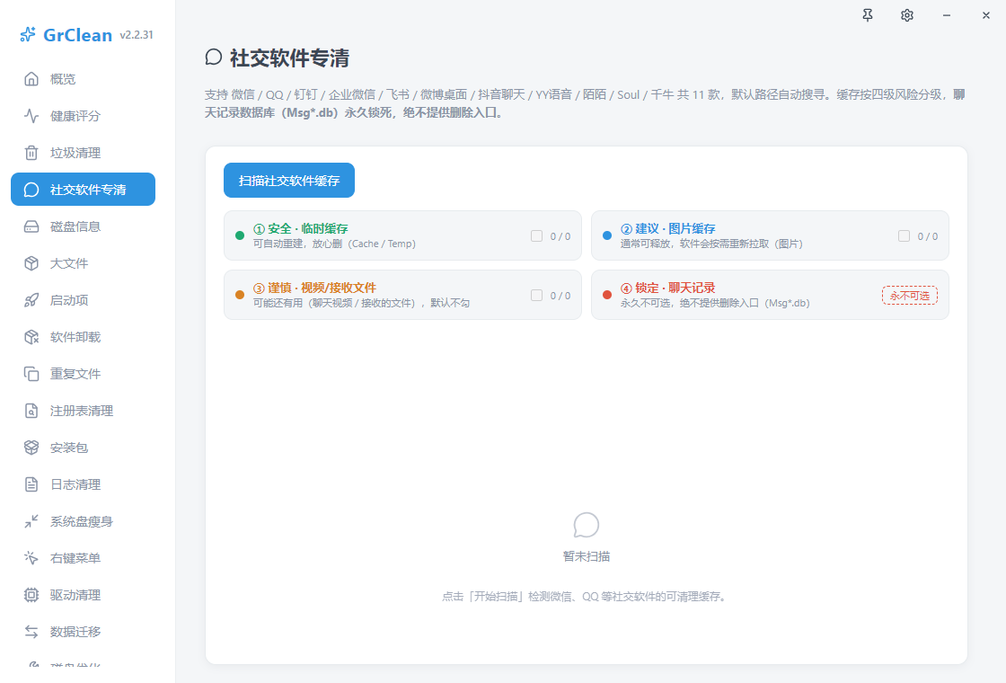Click the green dot of 安全 card
1006x683 pixels.
tap(240, 235)
